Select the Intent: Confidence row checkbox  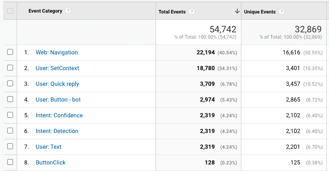10,115
